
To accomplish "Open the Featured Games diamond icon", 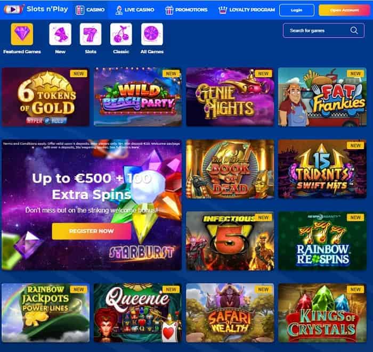I will 22,34.
